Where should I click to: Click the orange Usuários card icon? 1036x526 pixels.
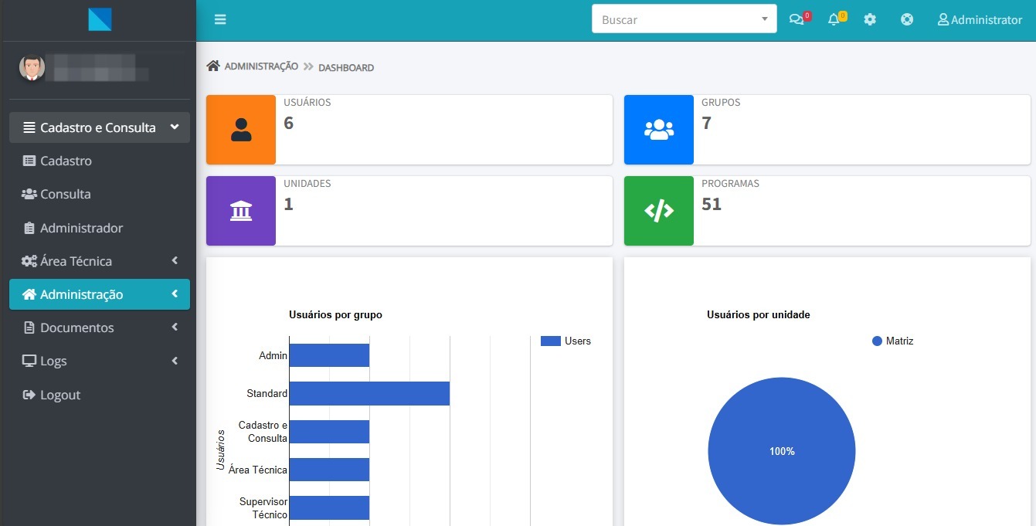pyautogui.click(x=241, y=130)
